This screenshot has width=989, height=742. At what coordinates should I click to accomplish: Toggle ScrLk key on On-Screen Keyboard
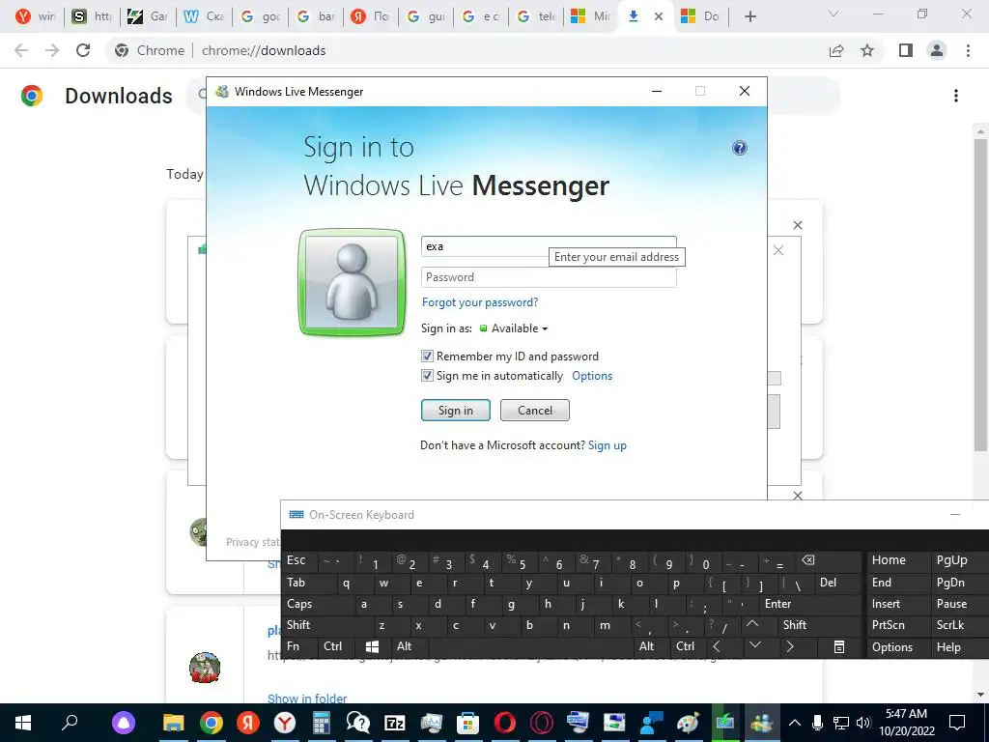click(x=957, y=625)
